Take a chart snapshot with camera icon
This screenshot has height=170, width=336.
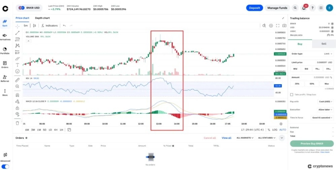284,26
